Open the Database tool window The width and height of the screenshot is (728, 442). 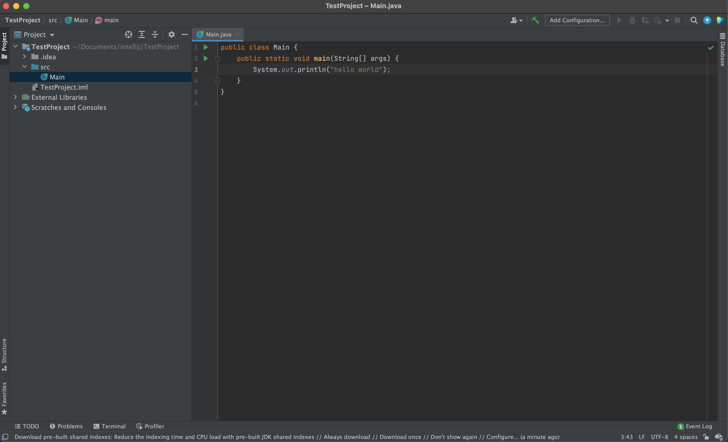723,49
